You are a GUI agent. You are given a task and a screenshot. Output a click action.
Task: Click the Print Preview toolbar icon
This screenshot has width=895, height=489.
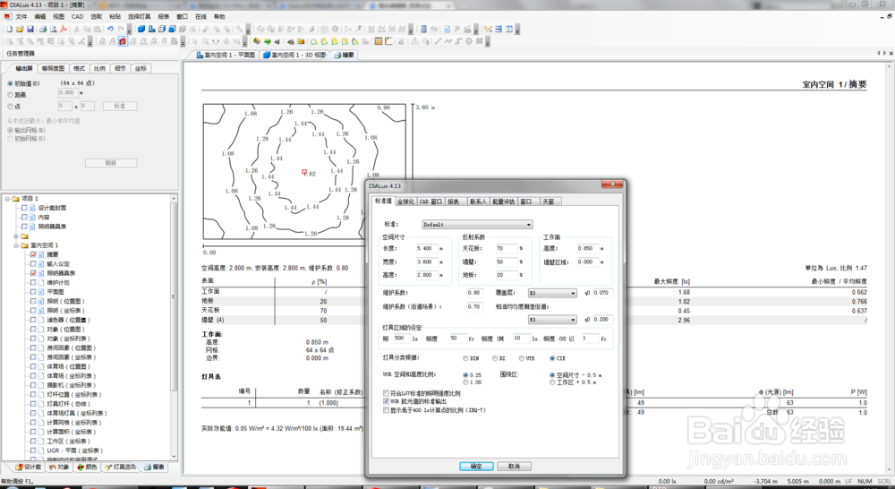tap(54, 30)
